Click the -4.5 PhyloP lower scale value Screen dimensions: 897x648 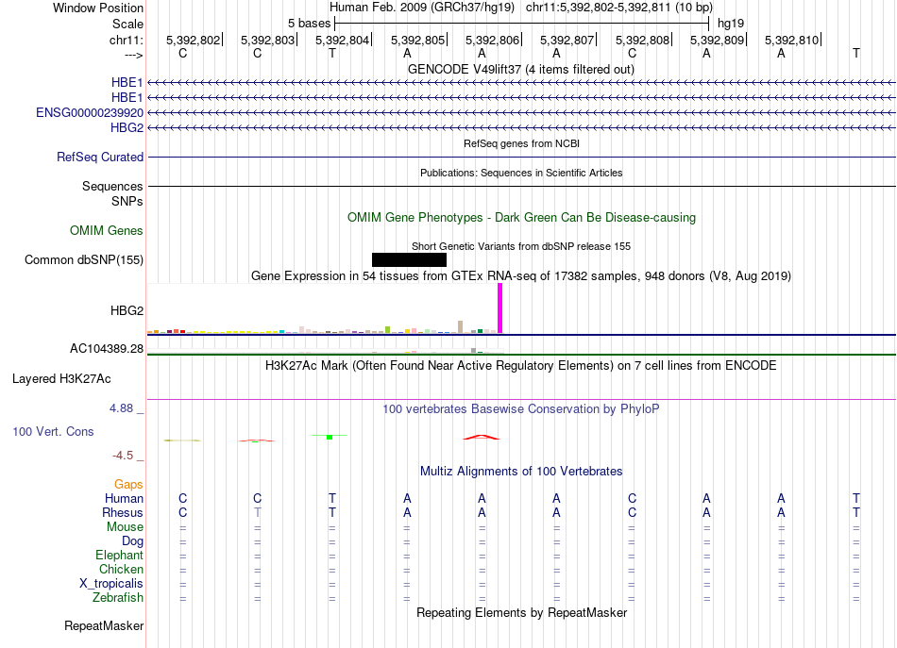pyautogui.click(x=123, y=456)
